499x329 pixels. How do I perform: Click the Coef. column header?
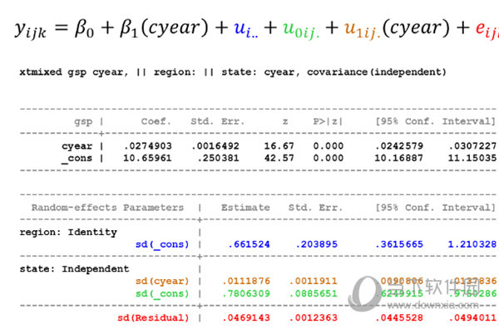point(156,121)
